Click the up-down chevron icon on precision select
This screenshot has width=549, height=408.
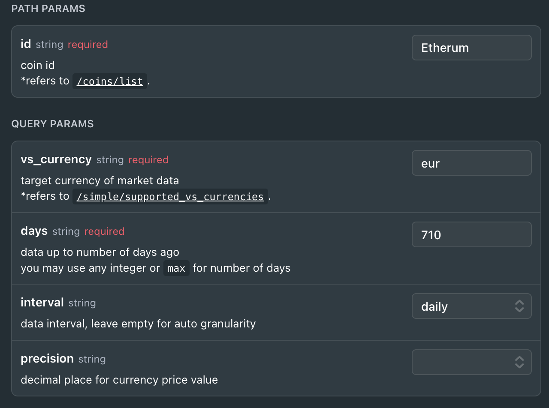(519, 362)
